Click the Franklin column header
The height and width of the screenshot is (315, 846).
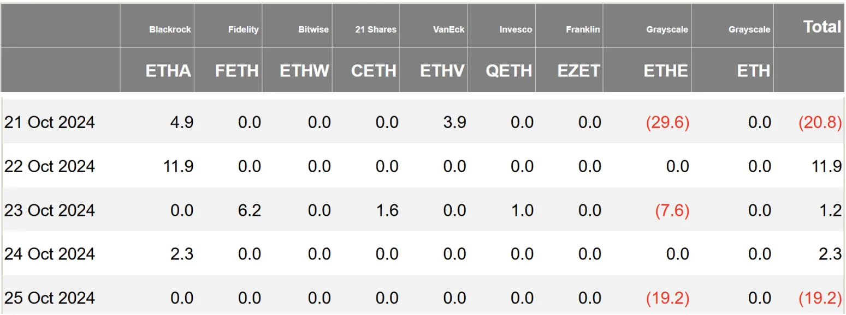(x=583, y=29)
